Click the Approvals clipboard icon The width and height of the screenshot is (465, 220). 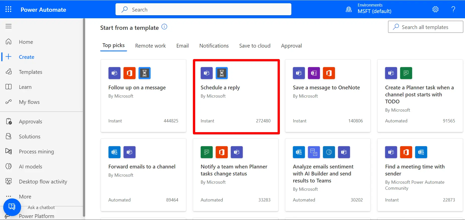[x=9, y=121]
